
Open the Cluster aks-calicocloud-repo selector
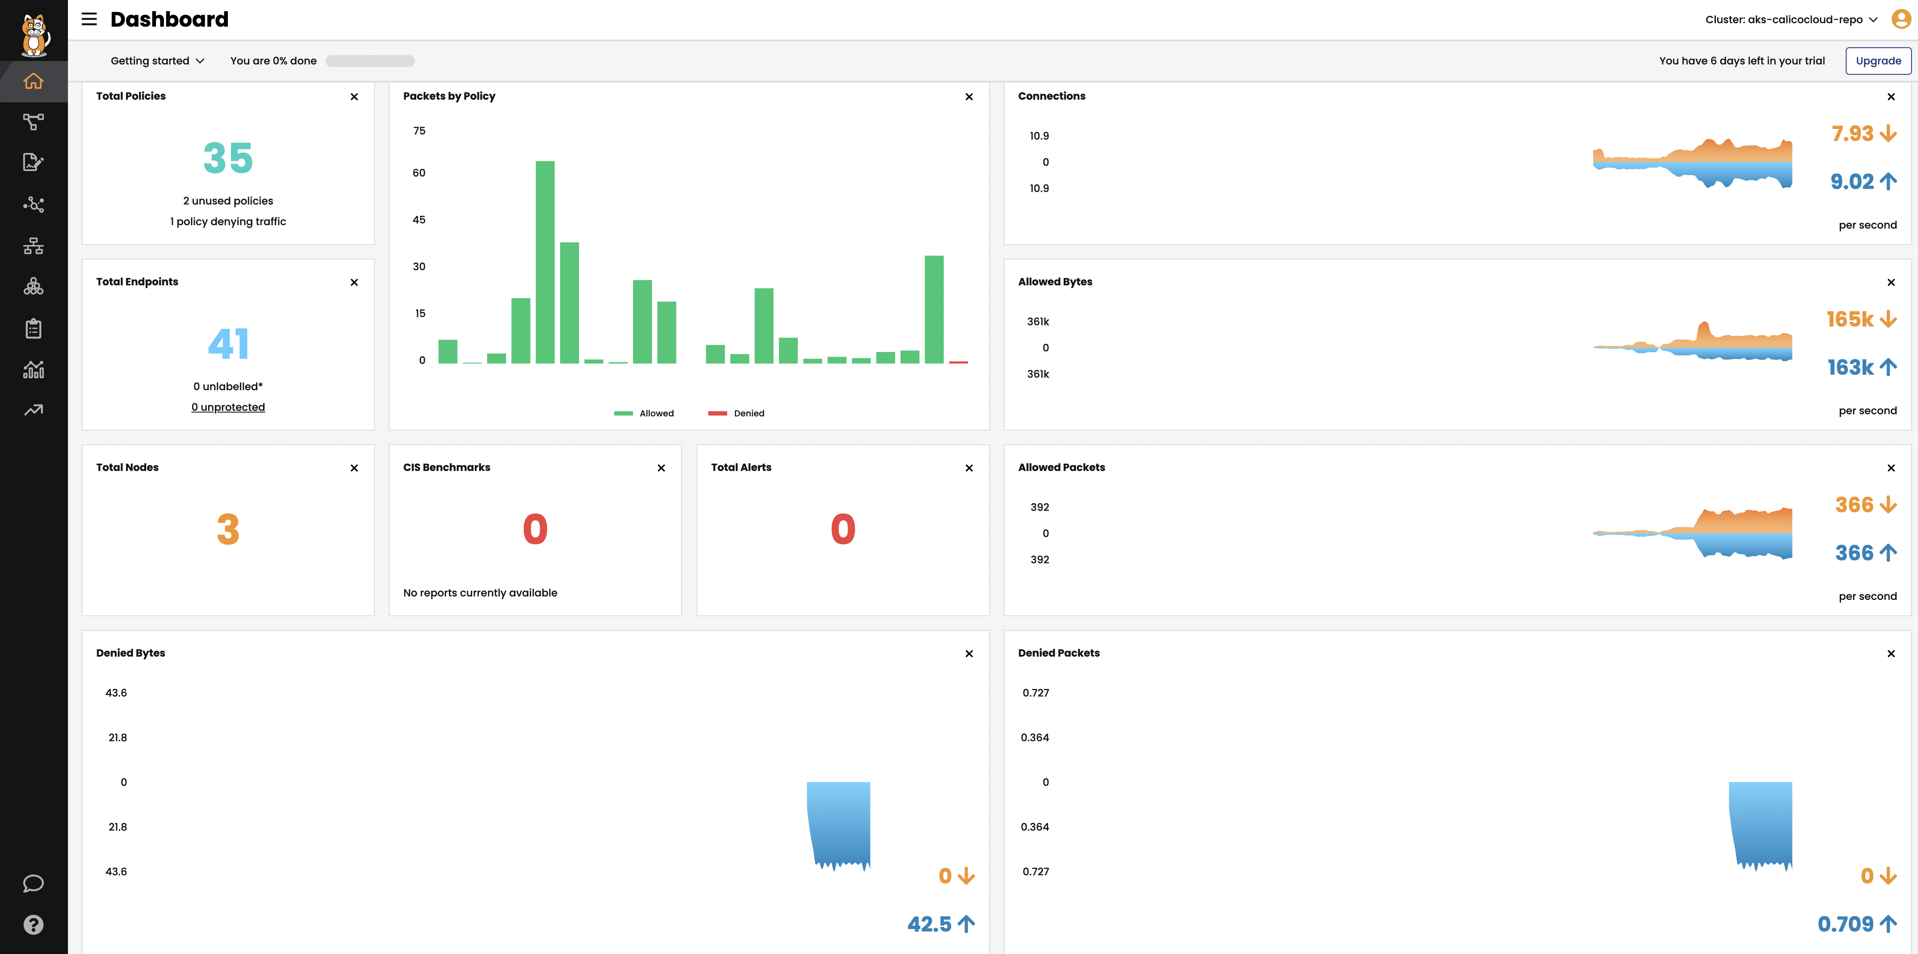pos(1792,19)
